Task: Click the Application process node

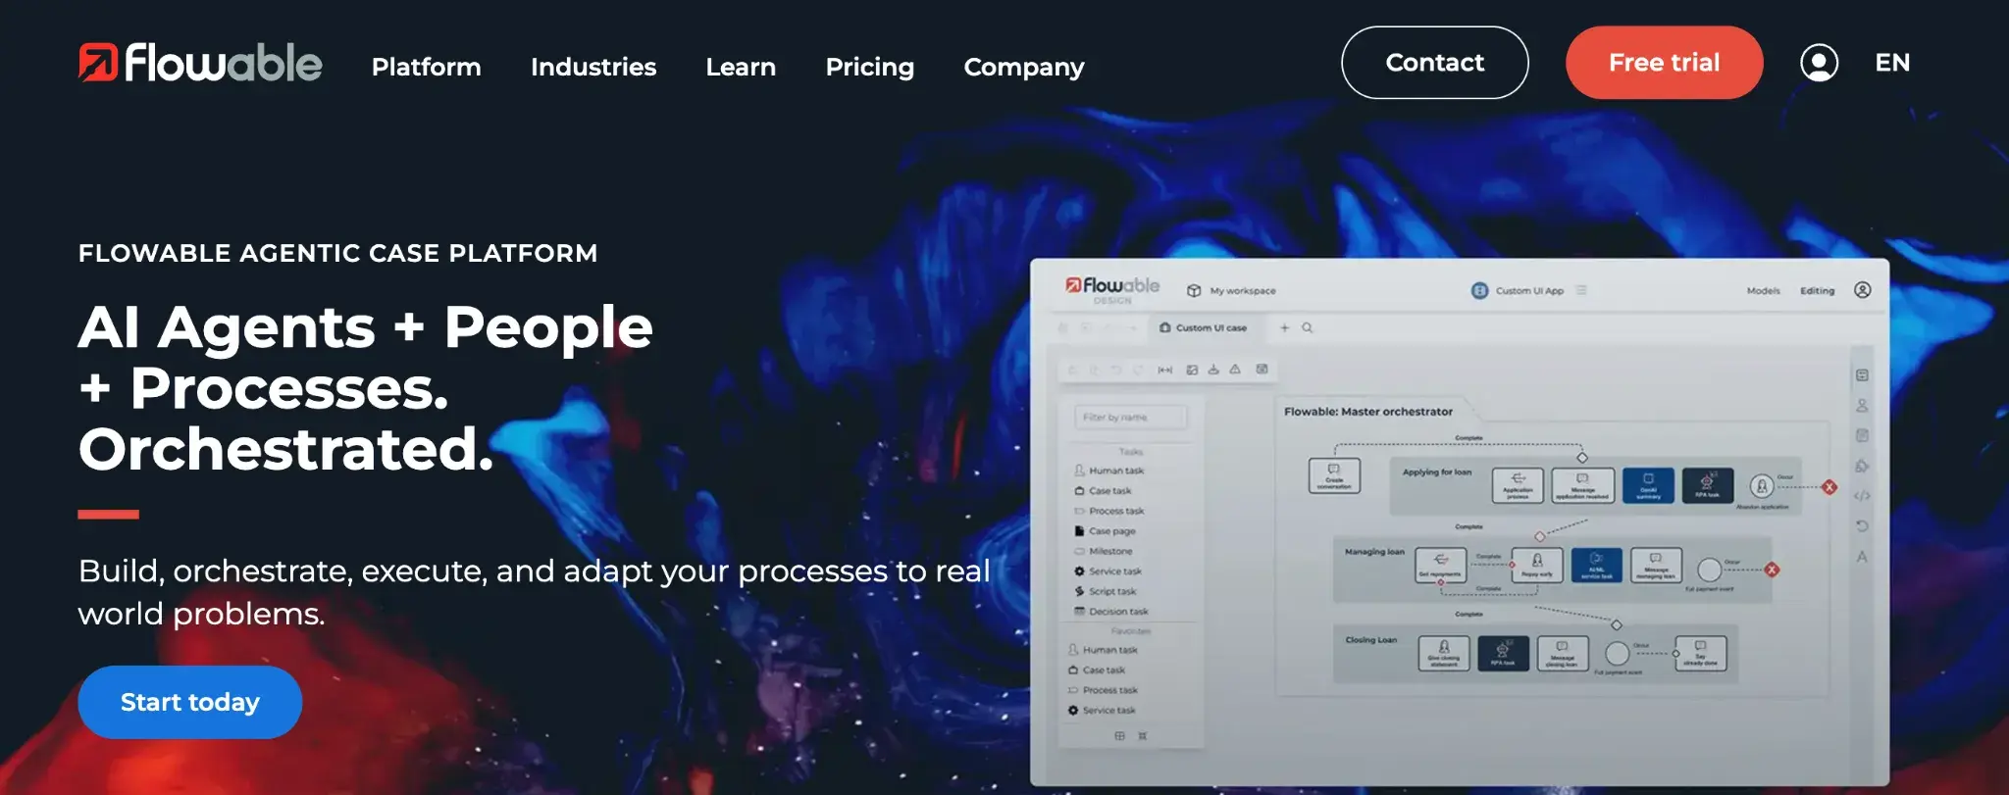Action: tap(1518, 485)
